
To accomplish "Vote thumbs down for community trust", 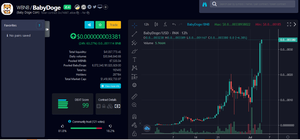I will point(110,126).
